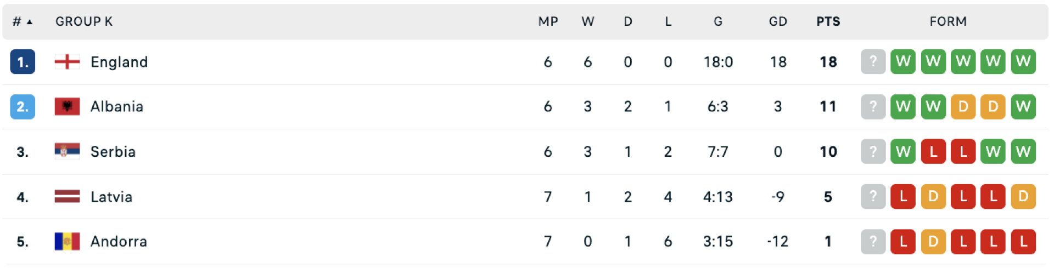Sort standings by GD column header
This screenshot has width=1054, height=273.
(x=778, y=21)
